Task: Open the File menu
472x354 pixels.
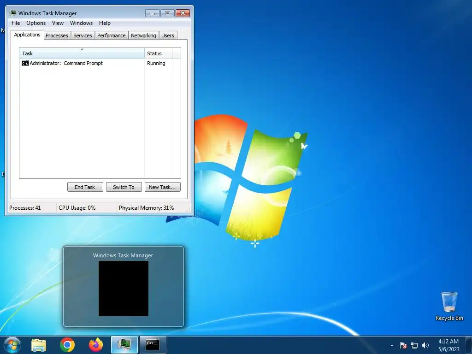Action: point(16,23)
